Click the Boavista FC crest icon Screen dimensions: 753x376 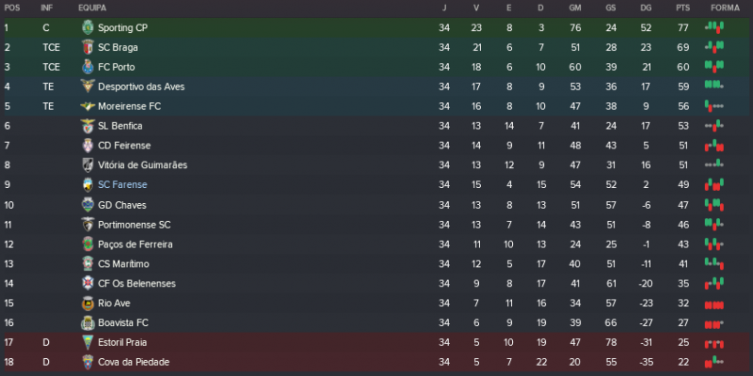88,322
